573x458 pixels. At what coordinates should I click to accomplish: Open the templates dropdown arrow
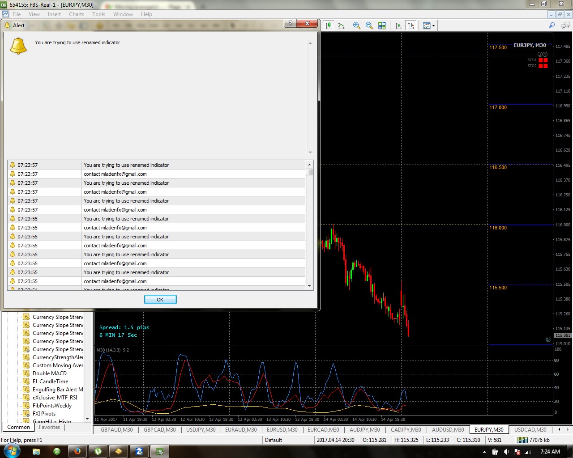[x=433, y=26]
